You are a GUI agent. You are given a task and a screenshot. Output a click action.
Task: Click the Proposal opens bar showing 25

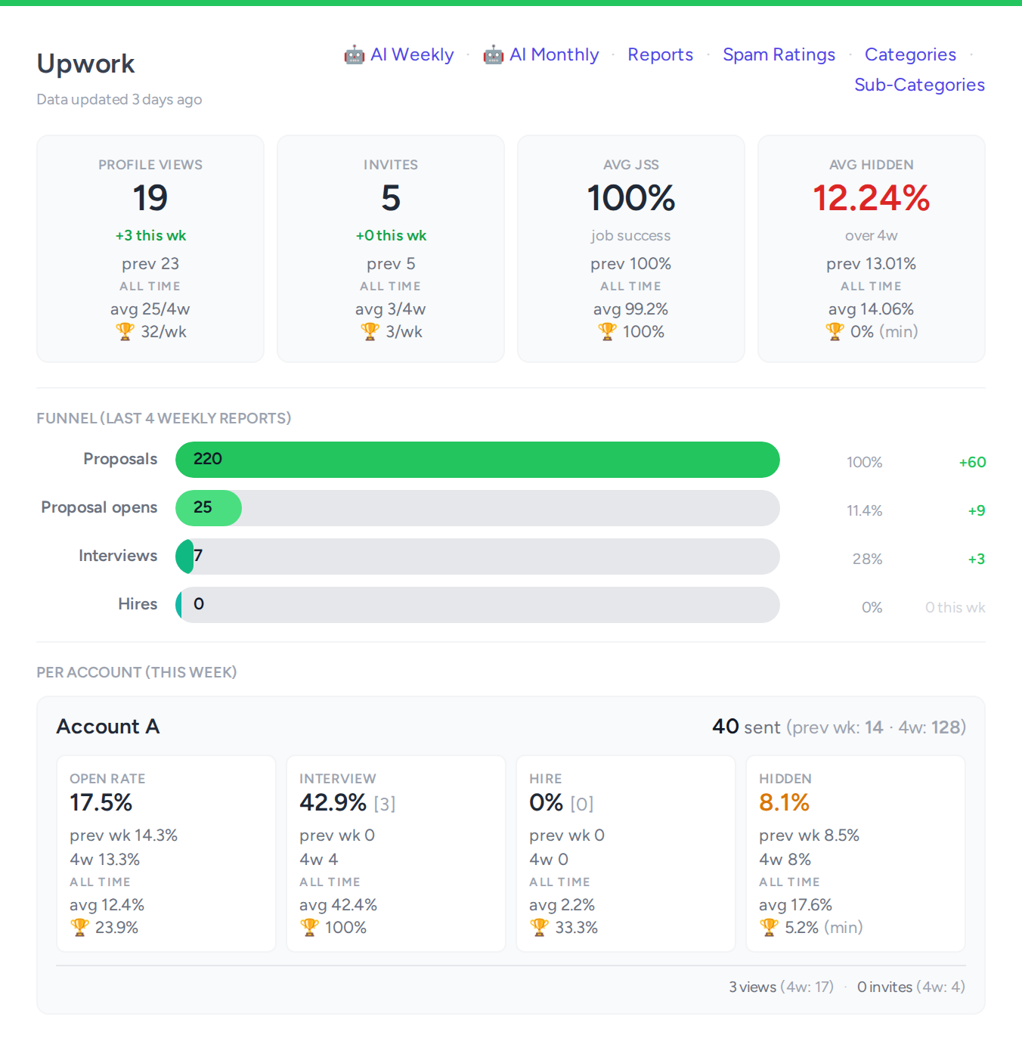pyautogui.click(x=209, y=508)
